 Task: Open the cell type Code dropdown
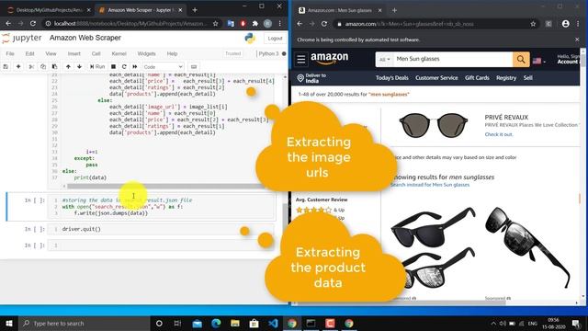[163, 67]
